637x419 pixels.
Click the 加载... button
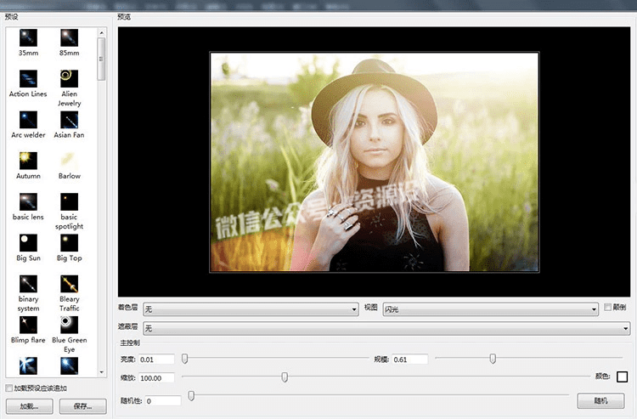[29, 406]
